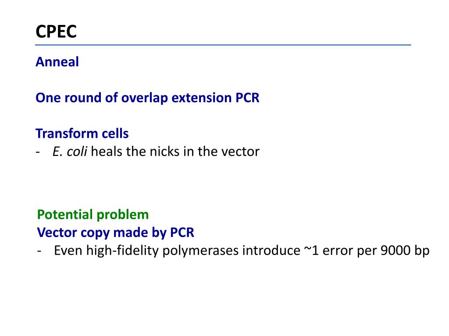Click the CPEC slide title
449x336 pixels.
tap(56, 31)
